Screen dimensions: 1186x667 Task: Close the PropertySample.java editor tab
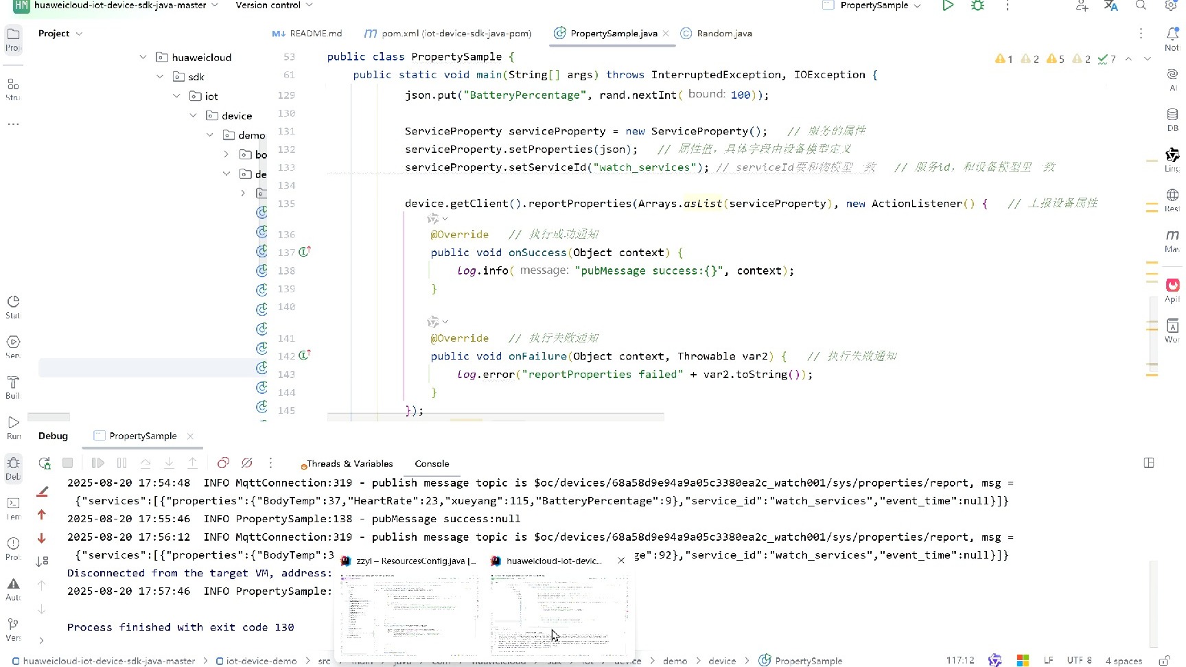tap(666, 34)
